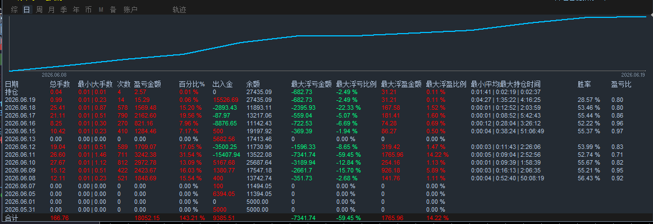Click the 百分比% column header
This screenshot has height=224, width=653.
pos(192,85)
